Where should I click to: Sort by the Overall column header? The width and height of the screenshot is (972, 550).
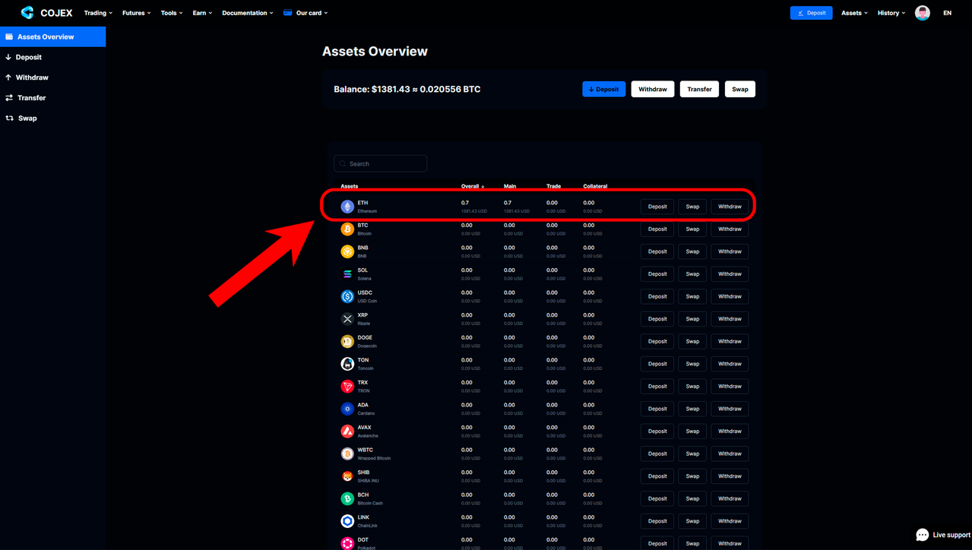[473, 186]
